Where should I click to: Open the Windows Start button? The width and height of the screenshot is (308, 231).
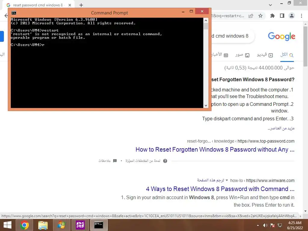pos(8,225)
